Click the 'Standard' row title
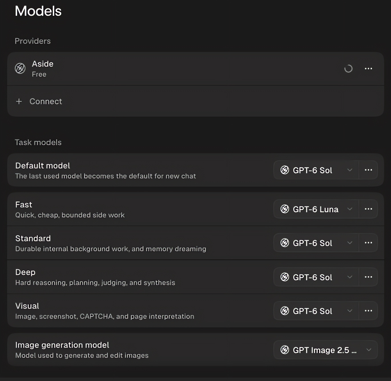The height and width of the screenshot is (381, 391). pos(33,238)
